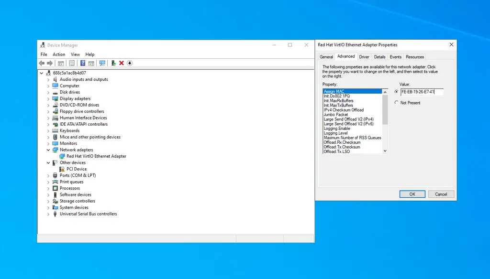The width and height of the screenshot is (490, 279).
Task: Select the Value radio button for Assign MAC
Action: coord(397,92)
